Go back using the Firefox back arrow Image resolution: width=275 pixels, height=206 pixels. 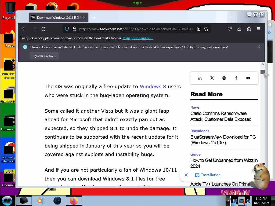click(x=24, y=29)
